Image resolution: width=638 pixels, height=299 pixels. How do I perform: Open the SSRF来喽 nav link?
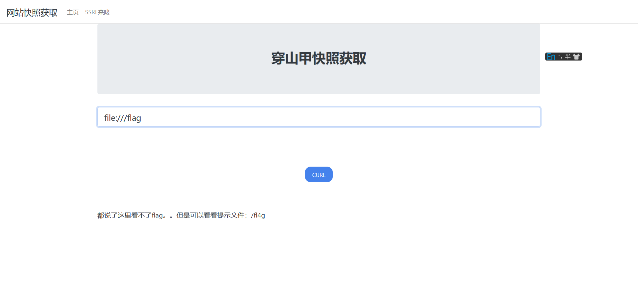(97, 12)
